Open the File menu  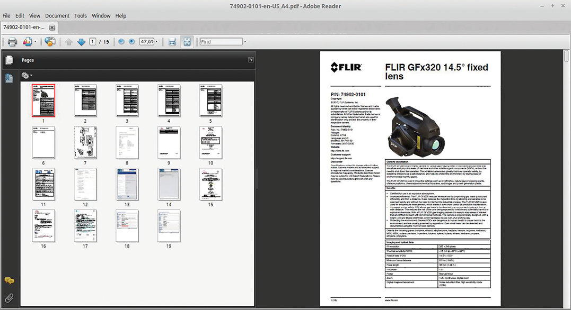point(6,16)
